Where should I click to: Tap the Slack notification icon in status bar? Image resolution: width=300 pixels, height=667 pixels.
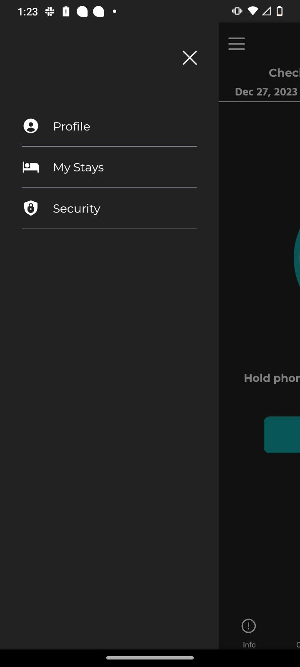(50, 12)
